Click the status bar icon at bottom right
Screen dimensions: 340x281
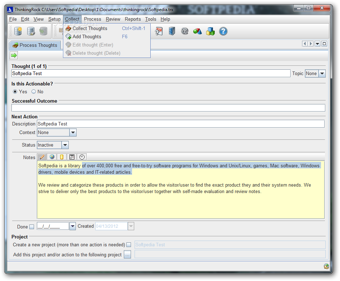coord(326,266)
